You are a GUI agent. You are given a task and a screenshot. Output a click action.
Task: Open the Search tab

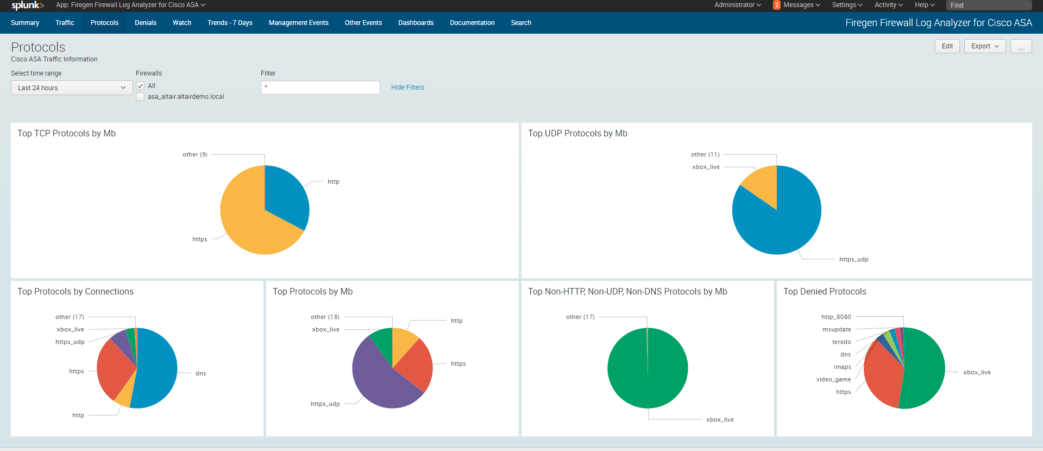[x=521, y=23]
